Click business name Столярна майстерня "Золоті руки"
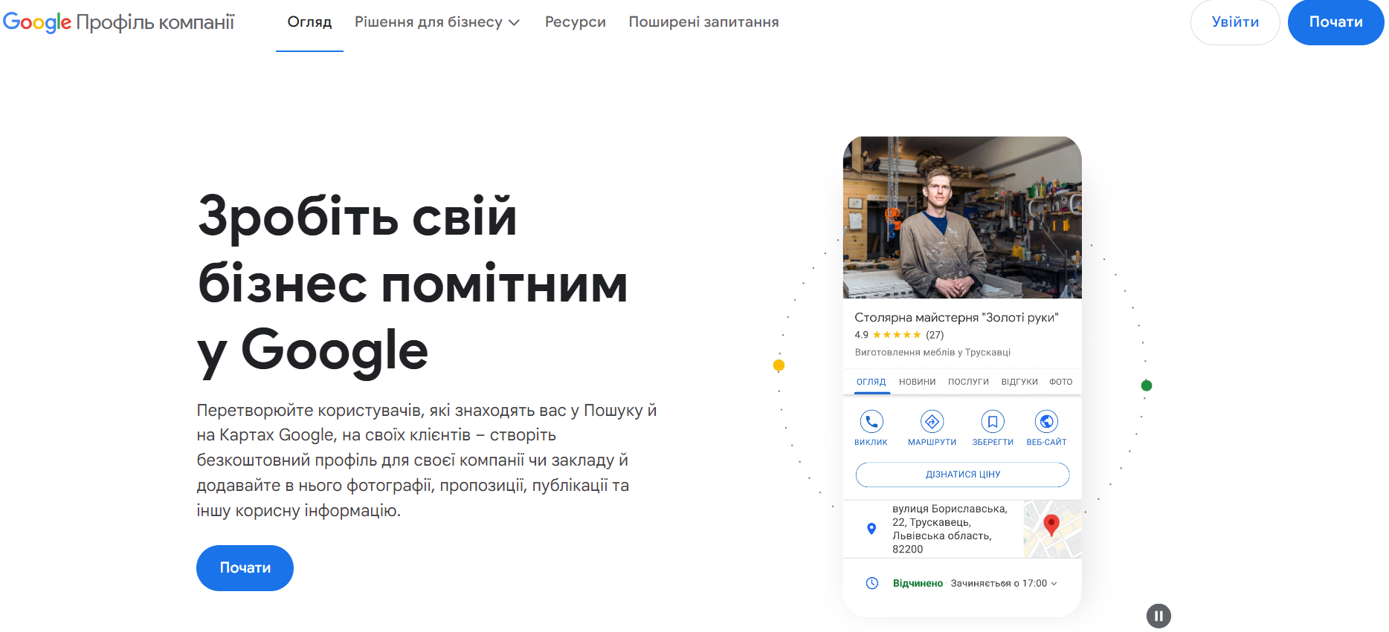 click(x=956, y=318)
